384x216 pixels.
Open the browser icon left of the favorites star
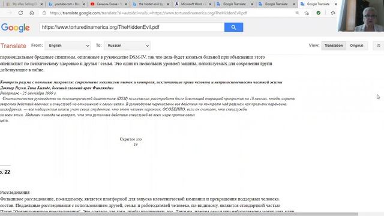coord(307,13)
